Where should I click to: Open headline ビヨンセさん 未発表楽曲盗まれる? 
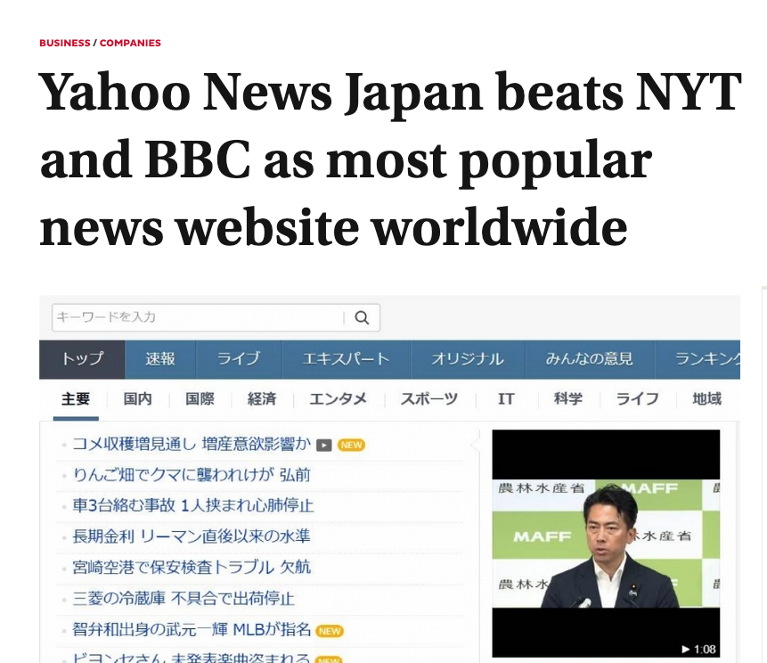[192, 657]
